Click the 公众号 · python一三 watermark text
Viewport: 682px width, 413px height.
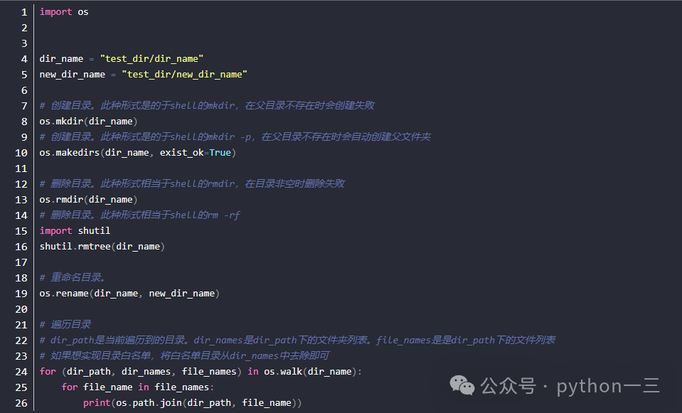click(570, 386)
